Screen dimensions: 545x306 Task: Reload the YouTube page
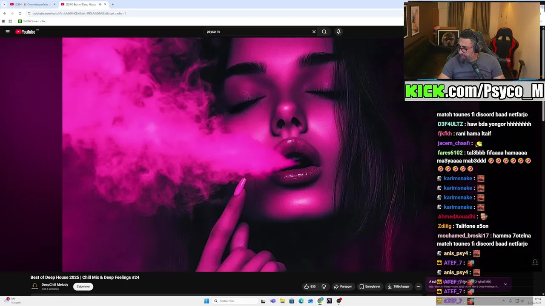click(x=20, y=13)
